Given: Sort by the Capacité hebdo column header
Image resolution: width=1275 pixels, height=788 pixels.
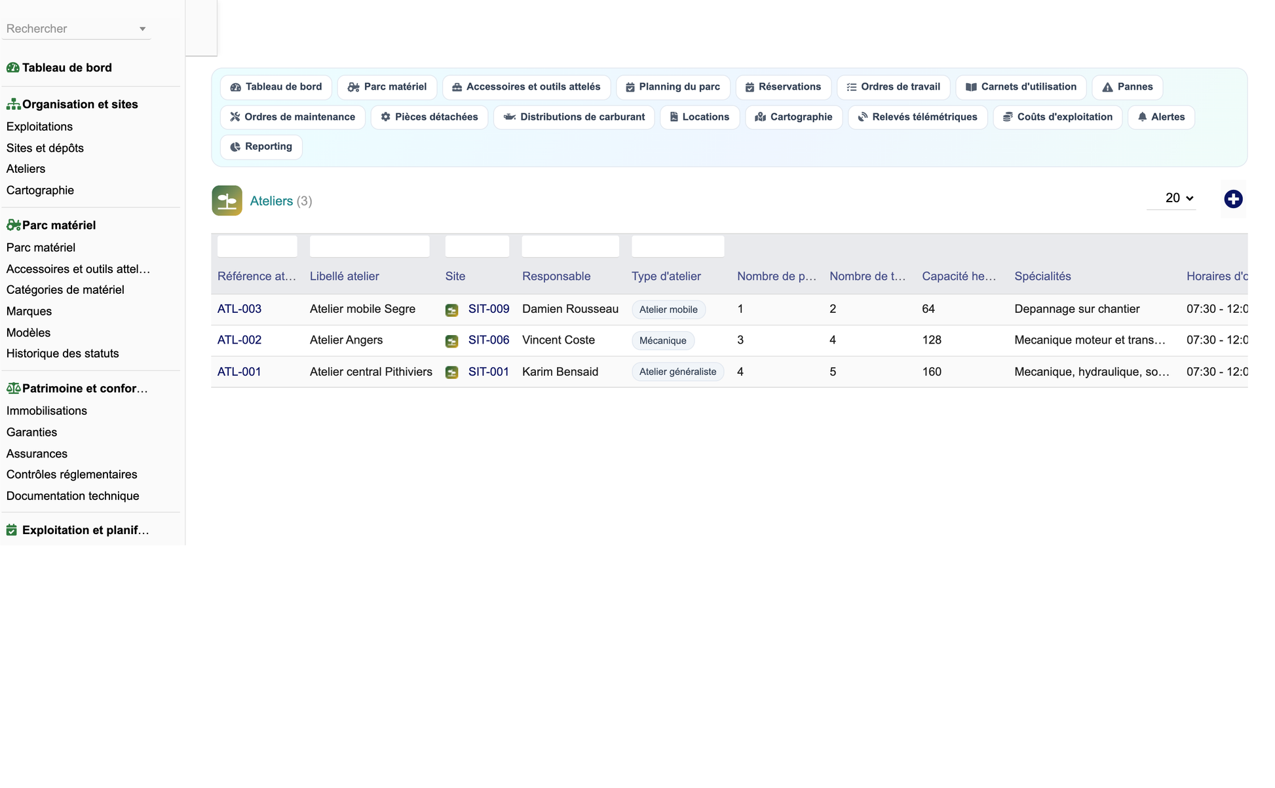Looking at the screenshot, I should (x=959, y=276).
